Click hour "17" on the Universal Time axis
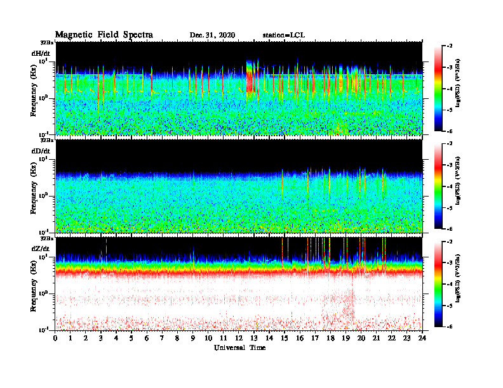503x388 pixels. pyautogui.click(x=316, y=338)
